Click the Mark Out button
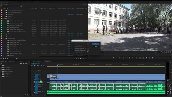 120,58
